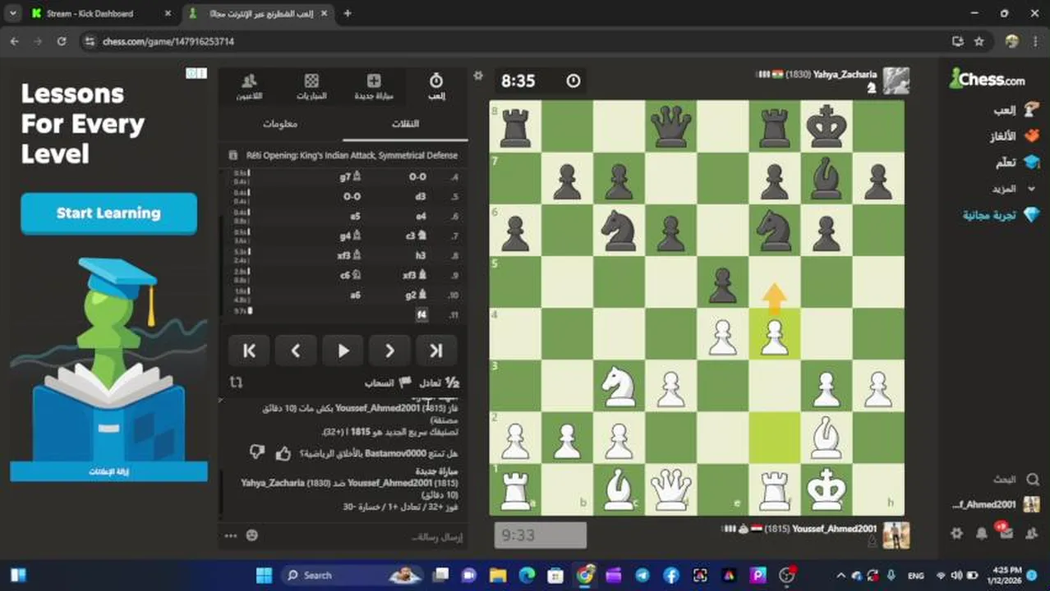The image size is (1050, 591).
Task: Open the Play (العب) sidebar item
Action: click(x=1017, y=110)
